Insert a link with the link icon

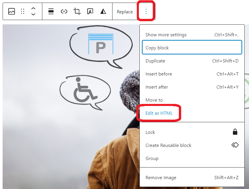(64, 11)
